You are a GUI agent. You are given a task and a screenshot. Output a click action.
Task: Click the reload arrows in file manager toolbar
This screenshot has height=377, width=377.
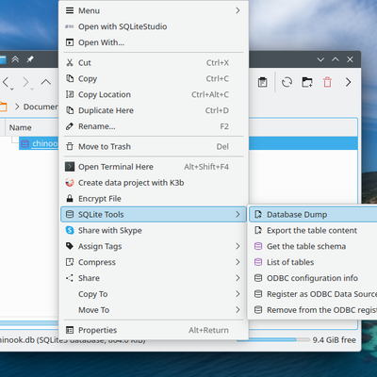point(287,82)
